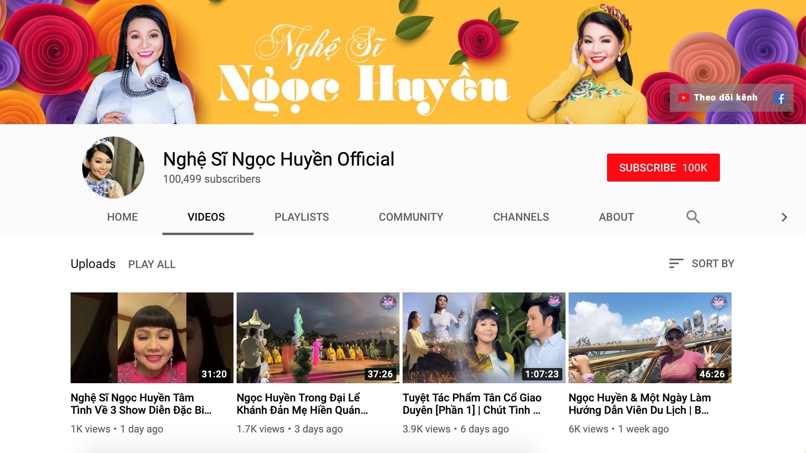Open the CHANNELS tab
The width and height of the screenshot is (806, 453).
pyautogui.click(x=521, y=217)
